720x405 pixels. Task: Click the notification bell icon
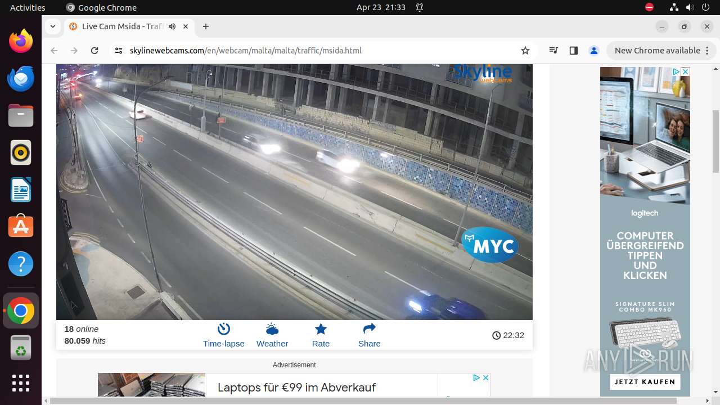coord(420,7)
